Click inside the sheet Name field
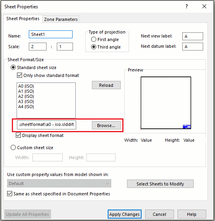This screenshot has height=221, width=215. [51, 34]
